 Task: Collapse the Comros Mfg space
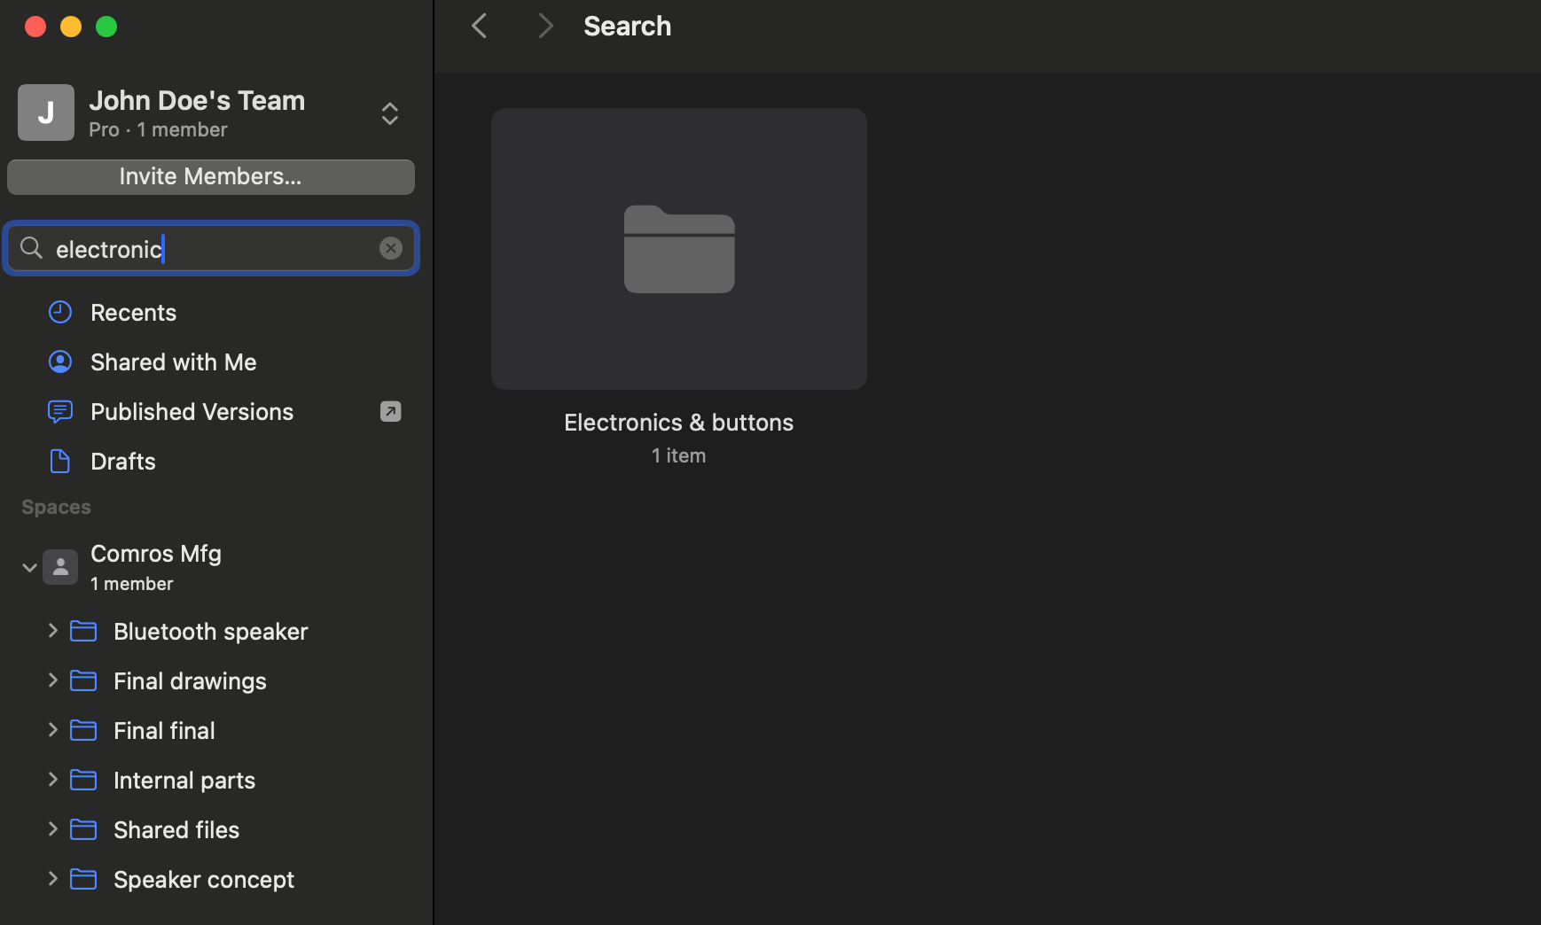pos(29,567)
